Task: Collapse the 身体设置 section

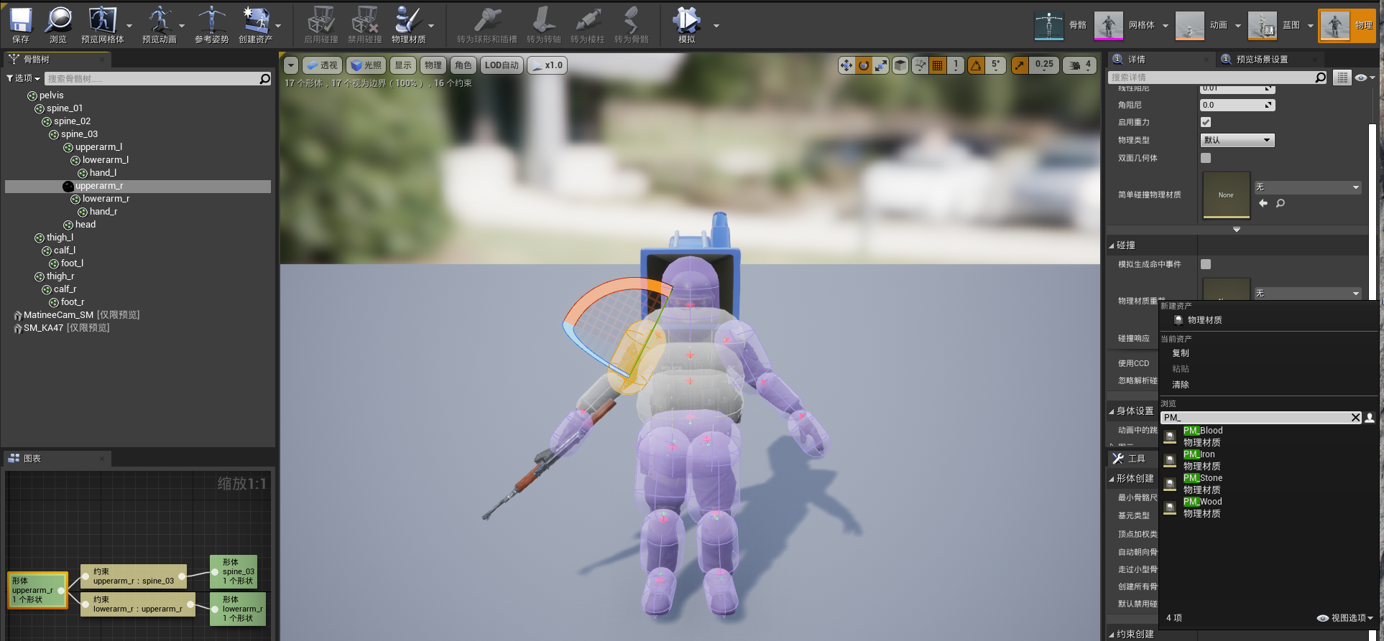Action: point(1111,411)
